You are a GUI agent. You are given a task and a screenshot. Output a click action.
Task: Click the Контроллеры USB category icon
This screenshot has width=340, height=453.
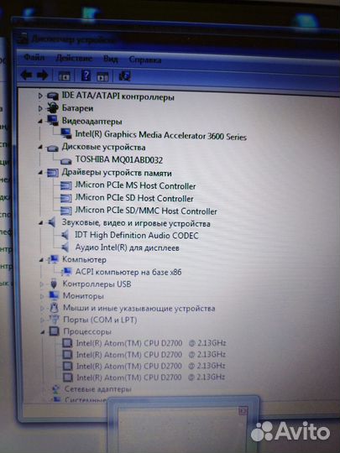(54, 284)
